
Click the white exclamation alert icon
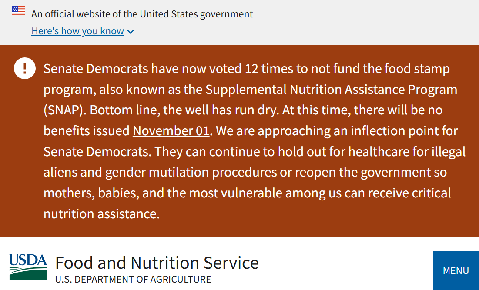25,68
